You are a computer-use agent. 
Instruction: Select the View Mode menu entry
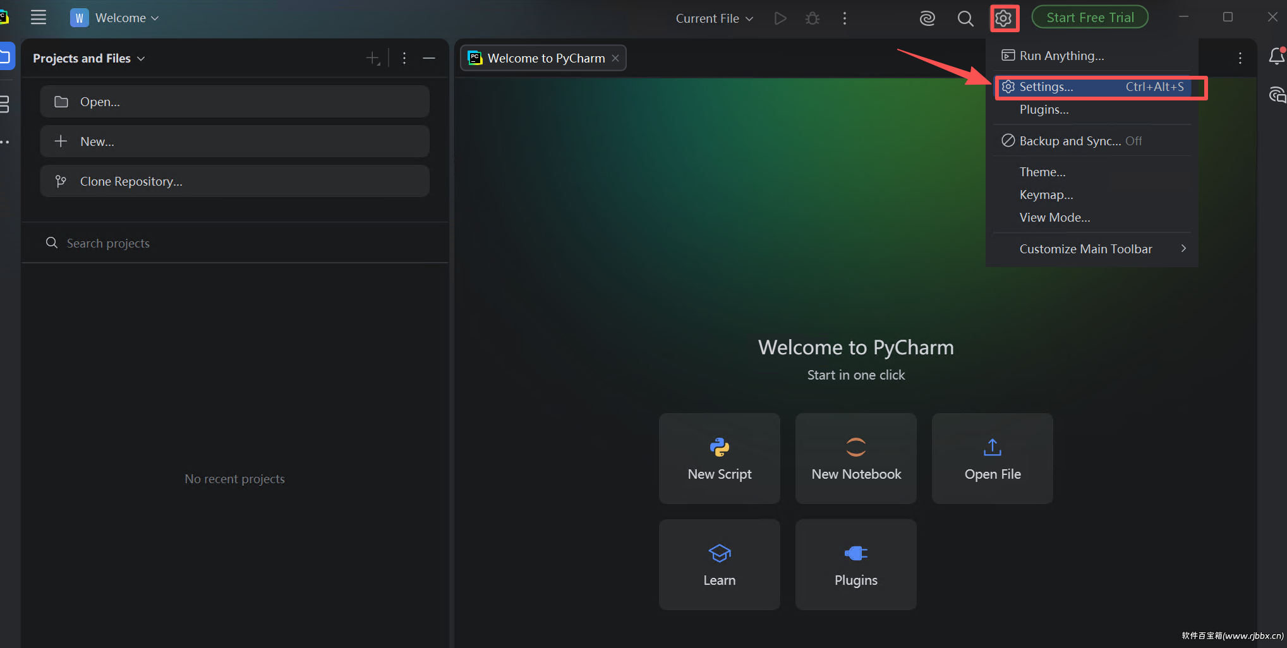coord(1092,217)
